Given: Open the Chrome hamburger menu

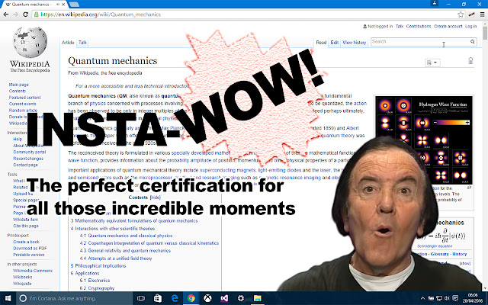Looking at the screenshot, I should [482, 14].
